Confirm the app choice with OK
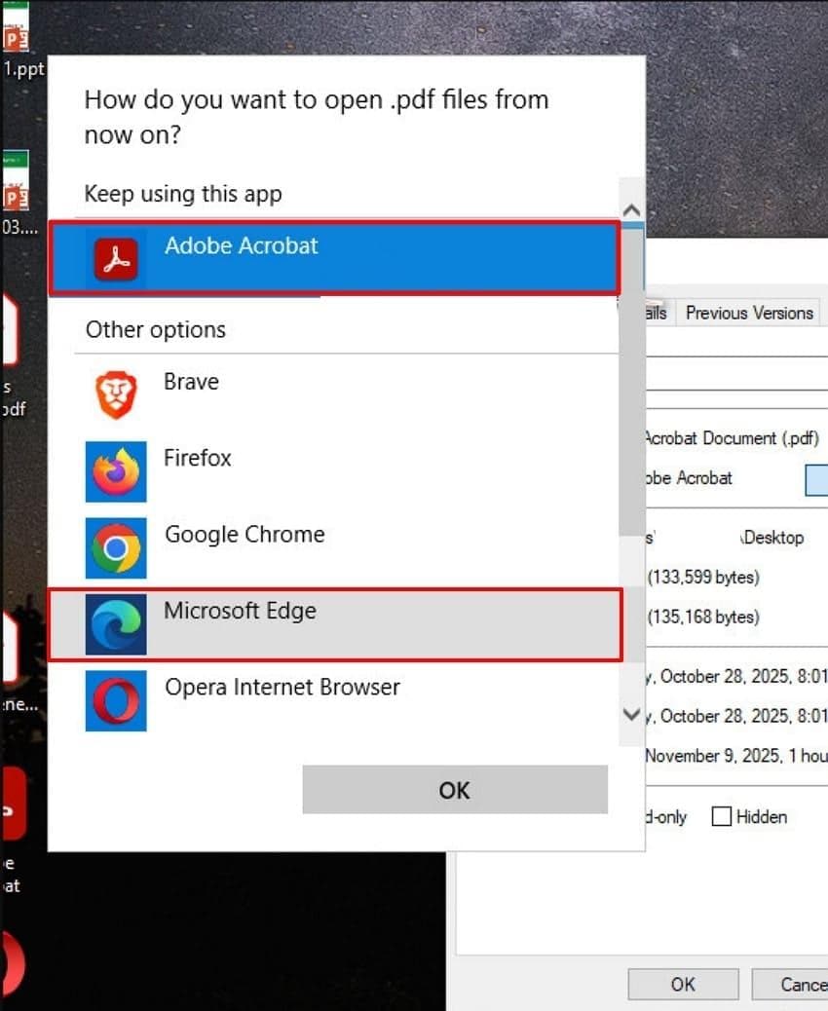 coord(453,790)
